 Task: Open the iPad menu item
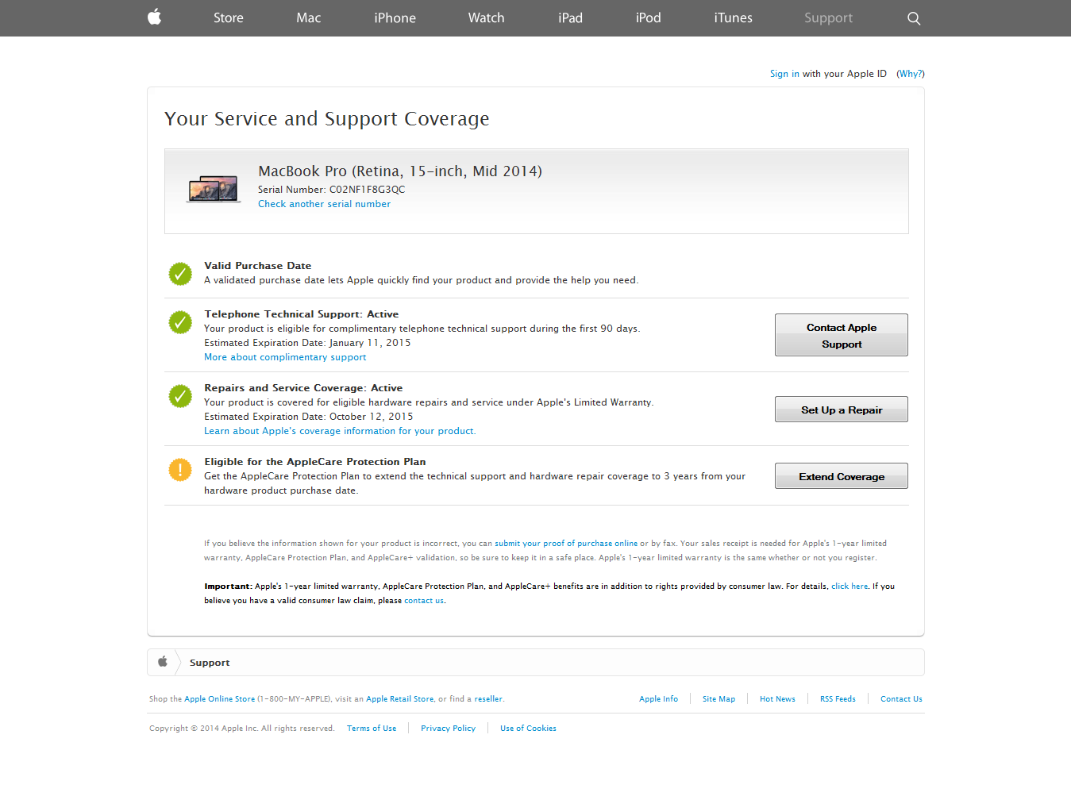coord(571,17)
